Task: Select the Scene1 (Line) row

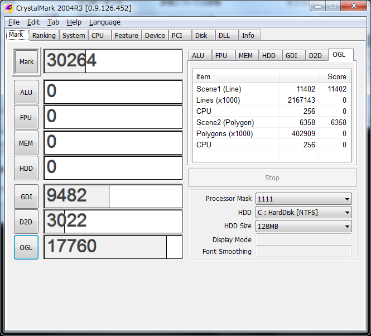Action: [271, 89]
